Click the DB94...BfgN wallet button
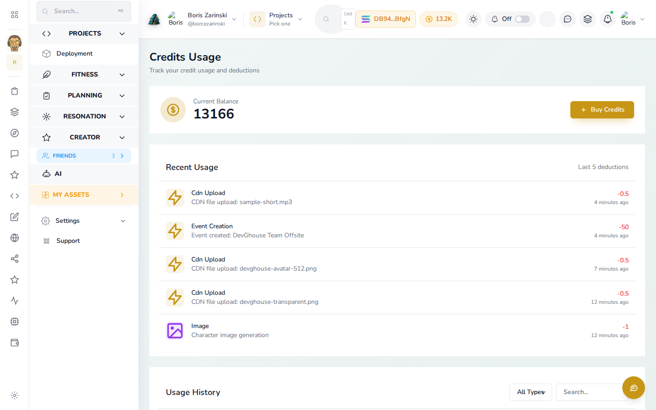Viewport: 656px width, 410px height. pyautogui.click(x=385, y=19)
